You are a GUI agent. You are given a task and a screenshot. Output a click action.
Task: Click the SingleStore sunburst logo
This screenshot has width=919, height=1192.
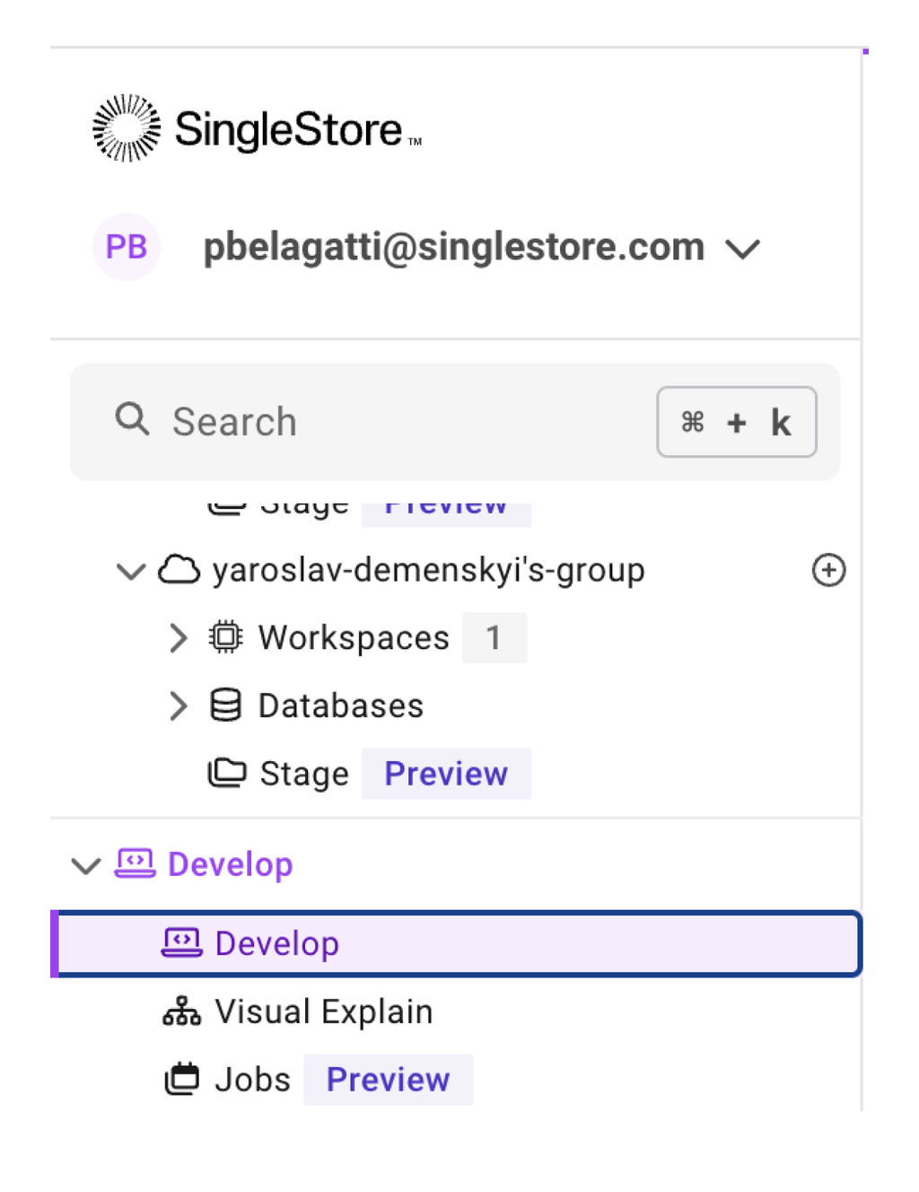coord(127,128)
